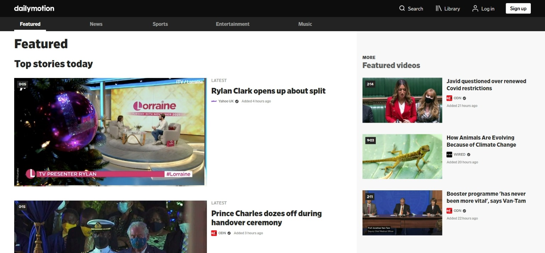Click the dailymotion logo

(34, 9)
